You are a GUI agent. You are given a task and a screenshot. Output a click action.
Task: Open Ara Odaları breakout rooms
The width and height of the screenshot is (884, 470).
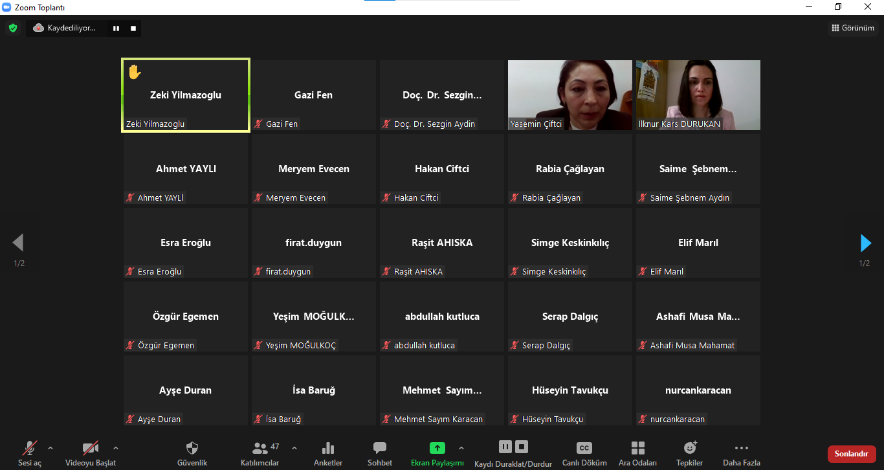[x=637, y=454]
